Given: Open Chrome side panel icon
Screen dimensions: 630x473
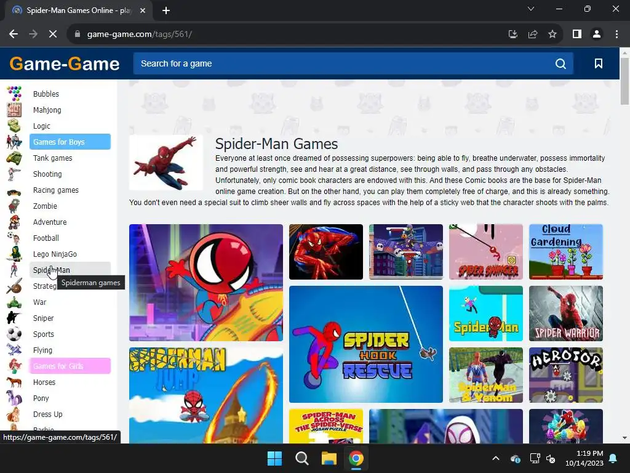Looking at the screenshot, I should (x=577, y=34).
